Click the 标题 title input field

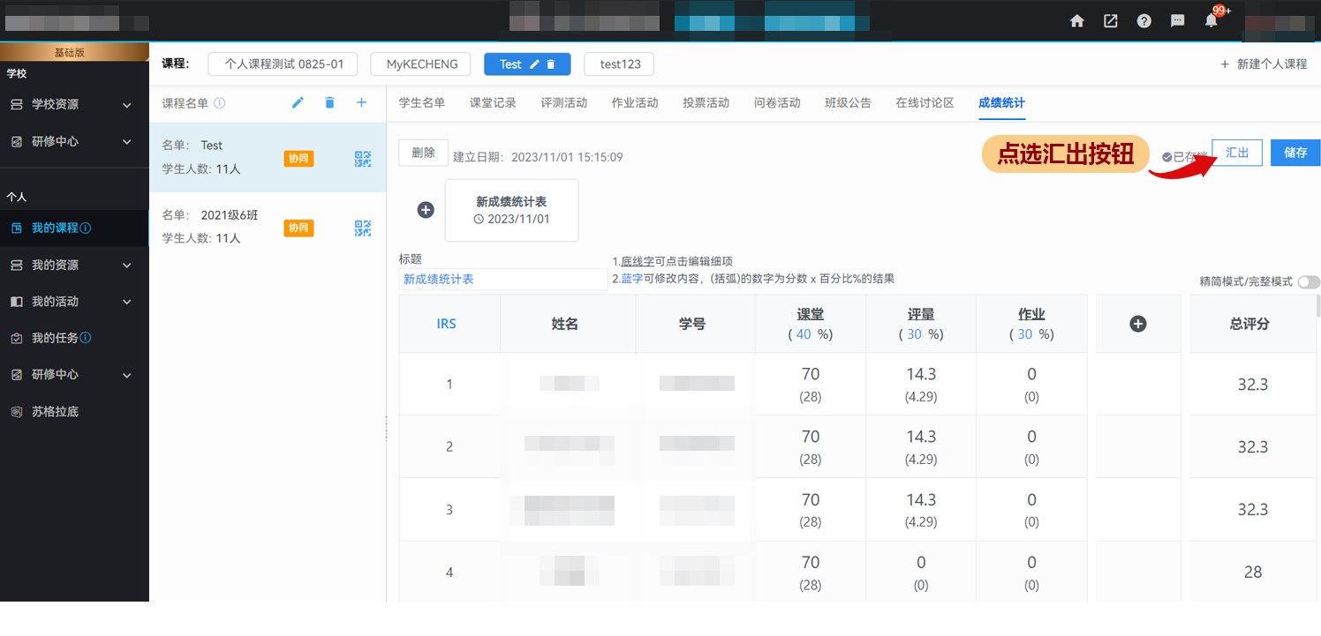[x=502, y=280]
